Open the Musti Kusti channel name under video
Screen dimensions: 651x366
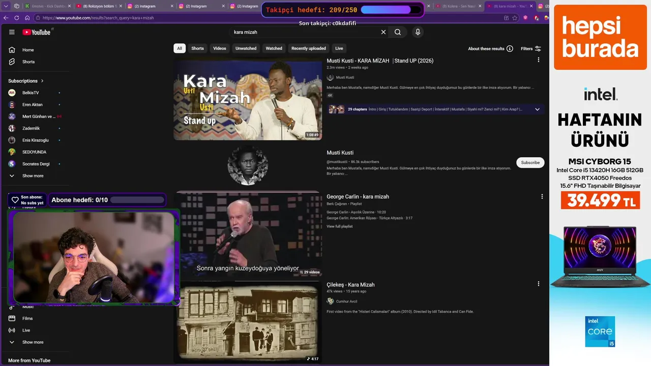click(x=345, y=77)
